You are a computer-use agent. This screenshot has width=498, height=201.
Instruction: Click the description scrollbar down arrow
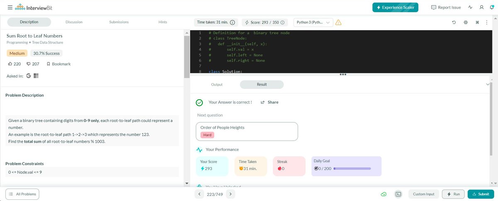click(186, 183)
